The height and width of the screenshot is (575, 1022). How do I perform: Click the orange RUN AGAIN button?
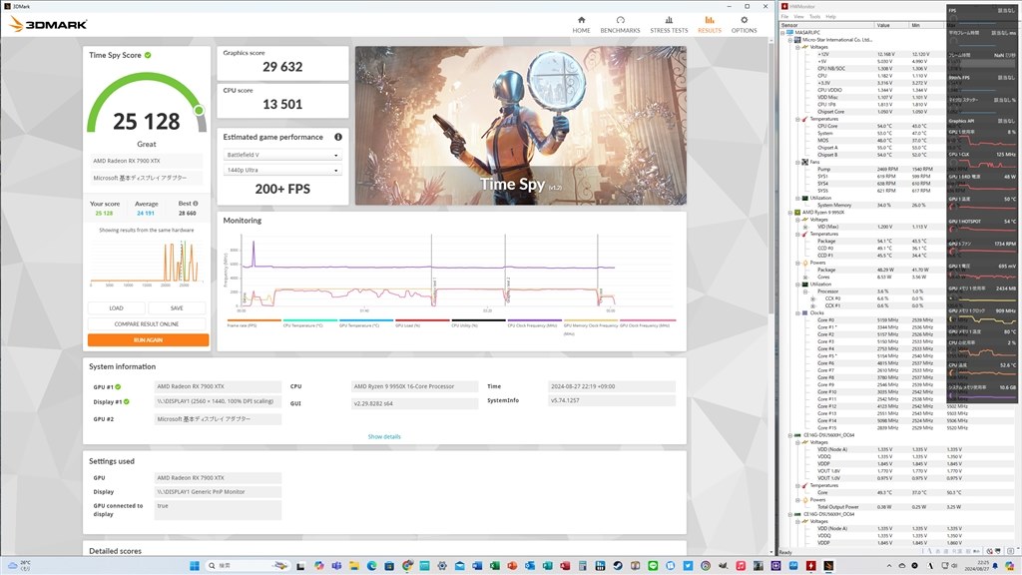(147, 338)
